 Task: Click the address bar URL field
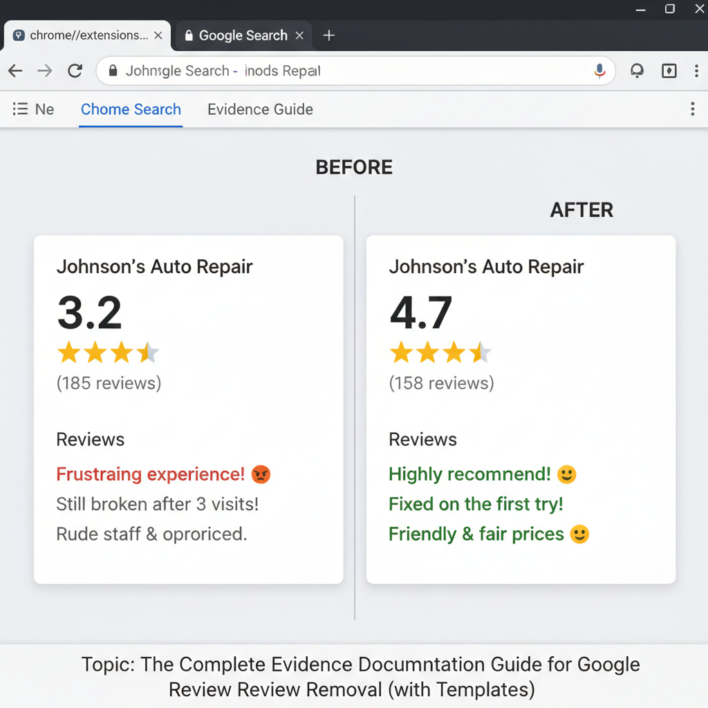point(356,71)
